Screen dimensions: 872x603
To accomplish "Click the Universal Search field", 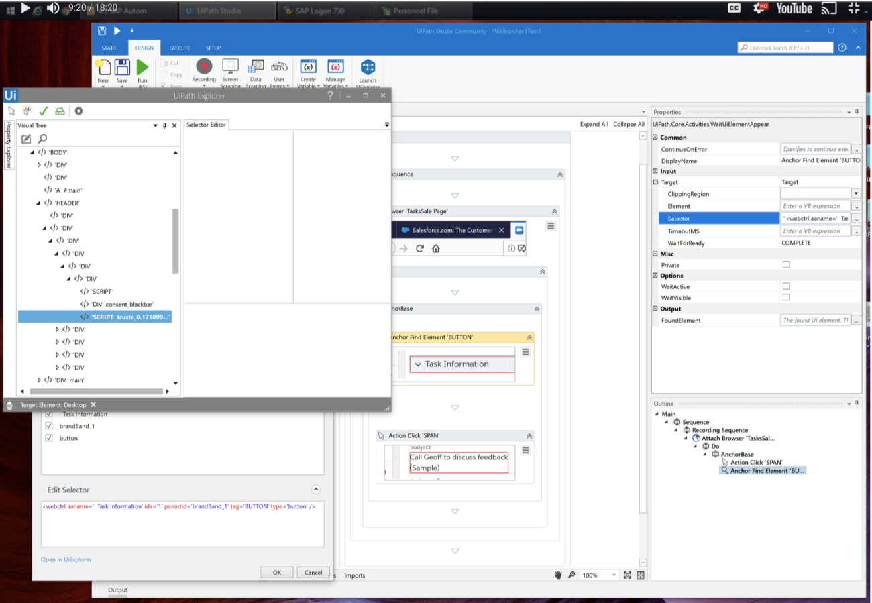I will pyautogui.click(x=785, y=48).
